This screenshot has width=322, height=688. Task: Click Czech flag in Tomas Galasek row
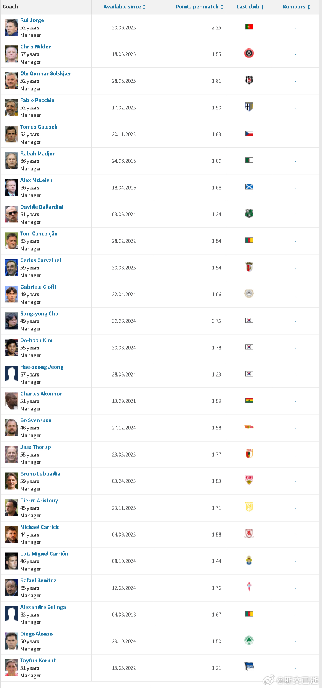pyautogui.click(x=249, y=133)
